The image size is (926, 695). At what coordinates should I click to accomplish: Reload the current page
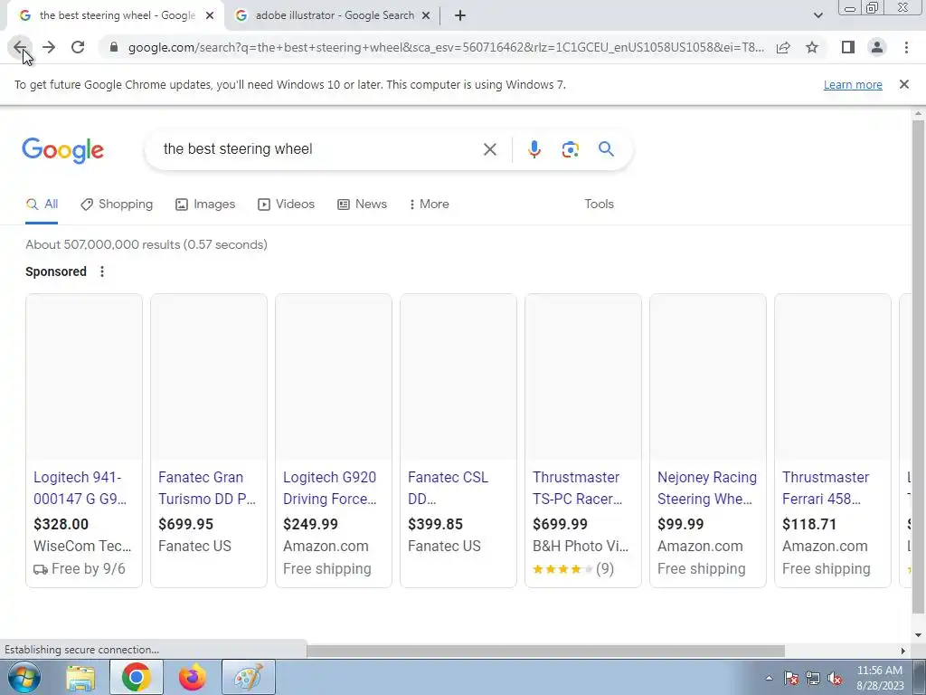[78, 47]
